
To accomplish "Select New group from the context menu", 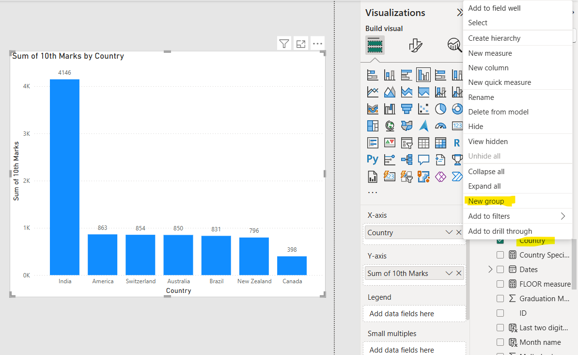I will tap(487, 201).
